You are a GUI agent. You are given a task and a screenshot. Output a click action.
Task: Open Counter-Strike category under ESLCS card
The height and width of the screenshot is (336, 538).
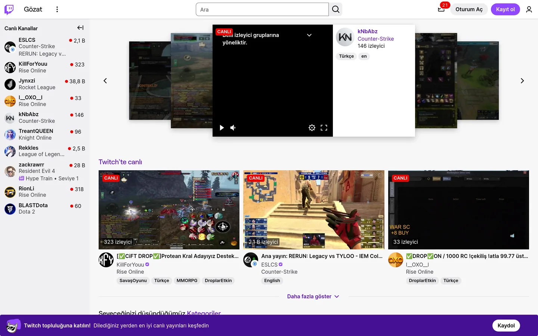[279, 272]
